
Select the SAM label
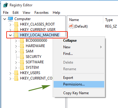[29, 51]
